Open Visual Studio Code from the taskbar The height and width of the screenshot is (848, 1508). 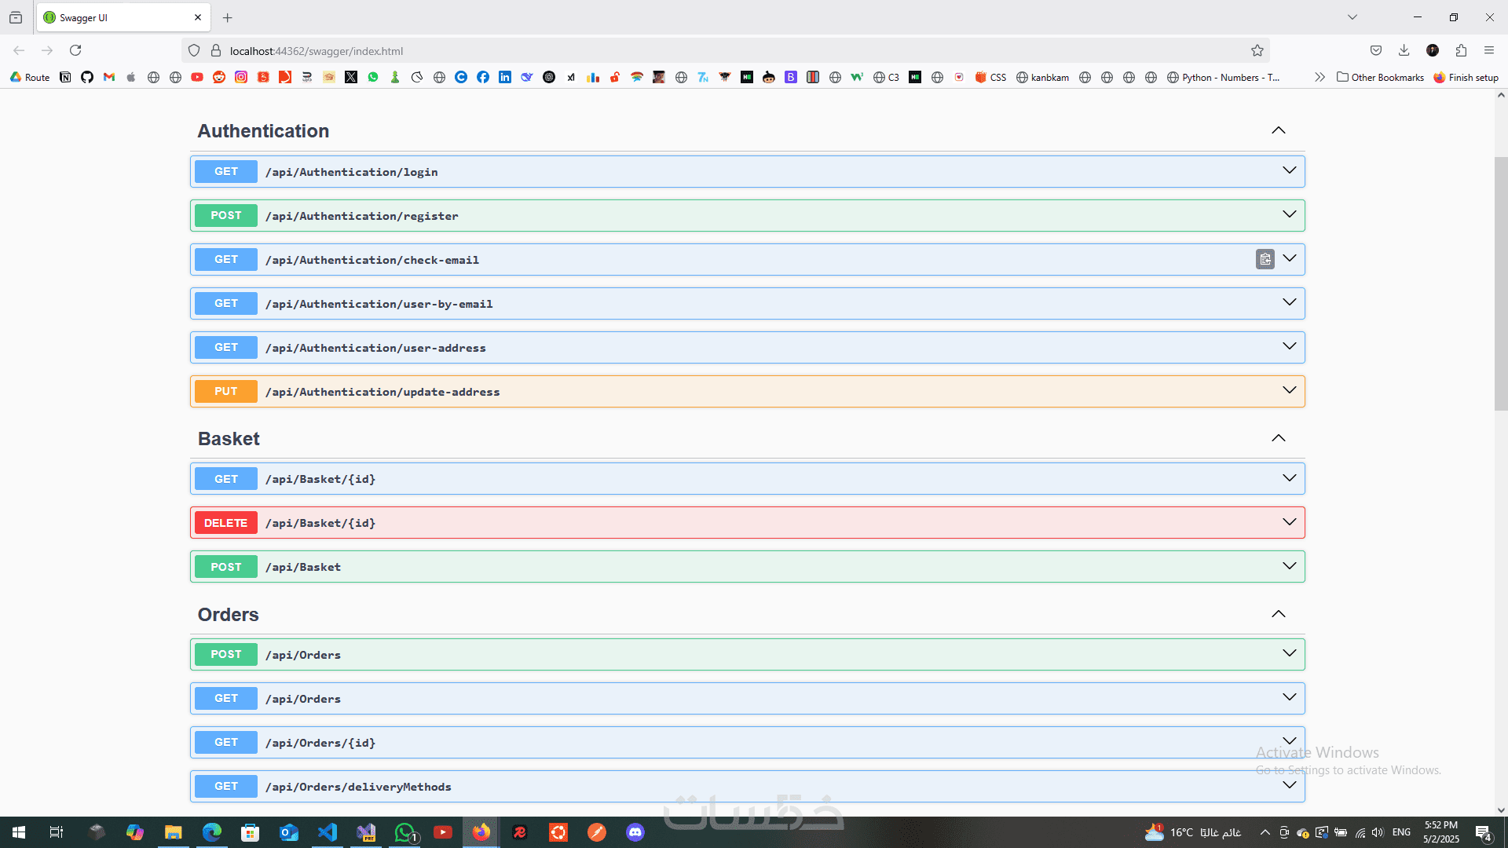coord(328,832)
